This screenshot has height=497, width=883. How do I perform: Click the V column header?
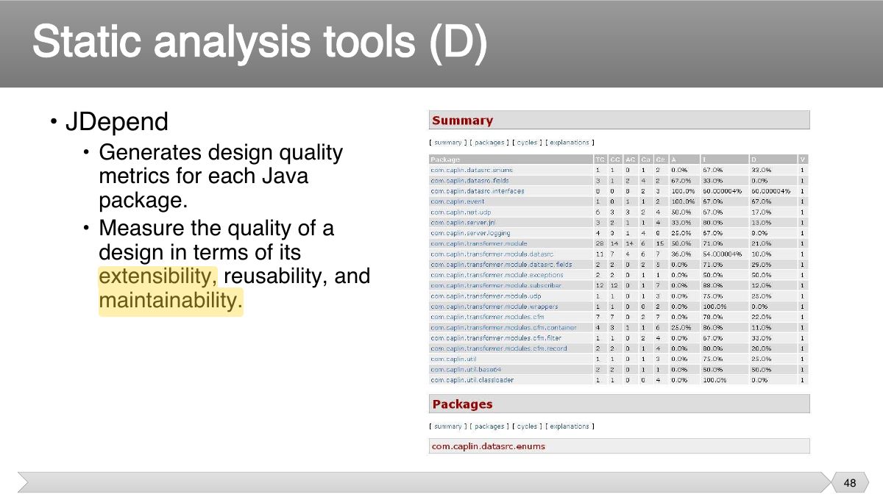(x=803, y=159)
